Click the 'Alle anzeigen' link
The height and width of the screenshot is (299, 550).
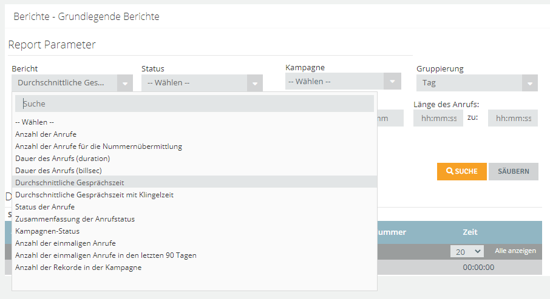pos(515,251)
